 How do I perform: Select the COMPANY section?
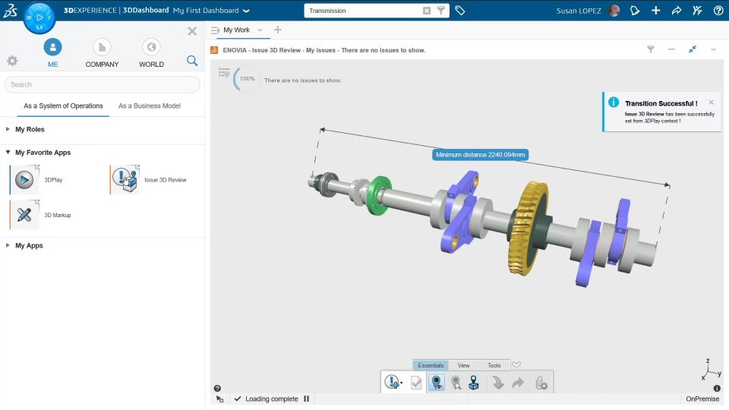pos(102,53)
